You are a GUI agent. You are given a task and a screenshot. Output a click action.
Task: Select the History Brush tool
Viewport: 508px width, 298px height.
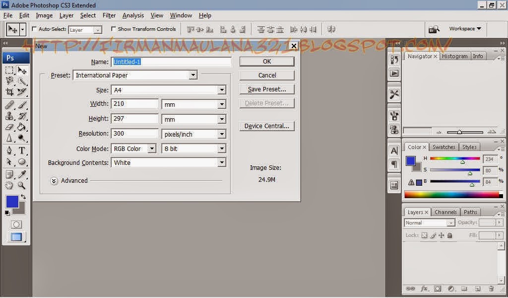pyautogui.click(x=22, y=116)
